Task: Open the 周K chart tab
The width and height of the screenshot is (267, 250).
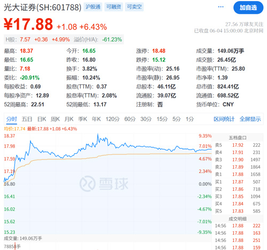Action: coord(55,119)
